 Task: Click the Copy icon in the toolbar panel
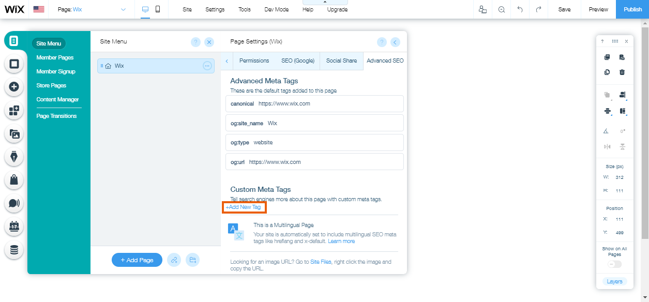tap(607, 57)
